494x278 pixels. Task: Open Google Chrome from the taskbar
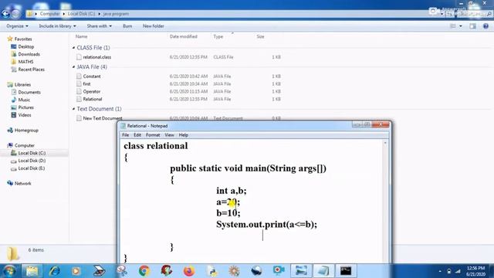click(x=144, y=271)
